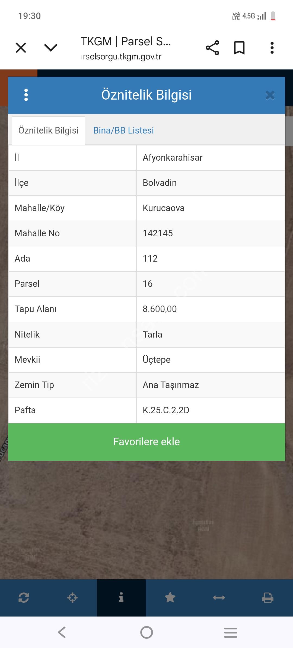
Task: Tap the refresh icon in bottom toolbar
Action: click(x=24, y=598)
